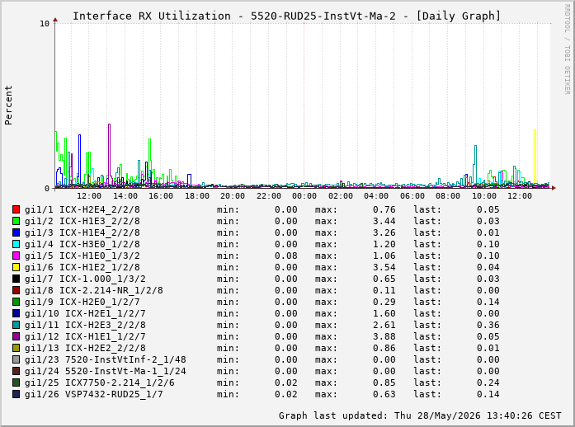Screen dimensions: 575x427
Task: Click the olive gi1/13 legend swatch
Action: (x=16, y=348)
